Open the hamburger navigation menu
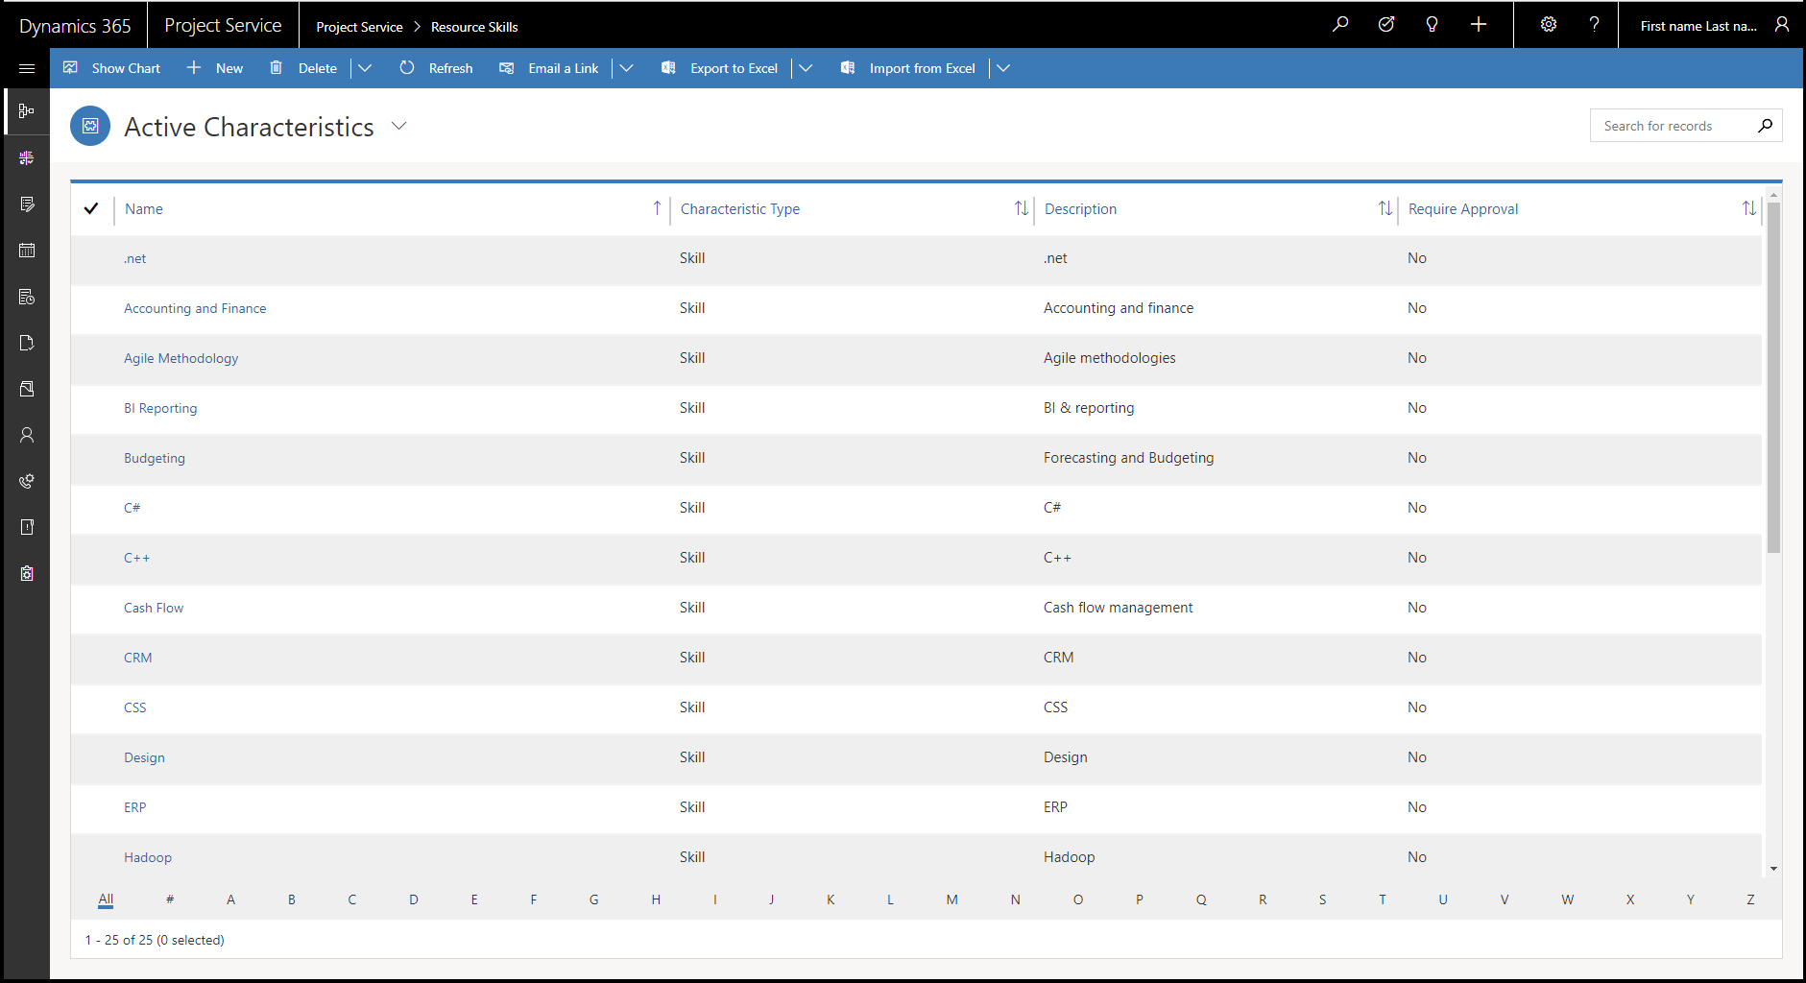 (x=27, y=68)
